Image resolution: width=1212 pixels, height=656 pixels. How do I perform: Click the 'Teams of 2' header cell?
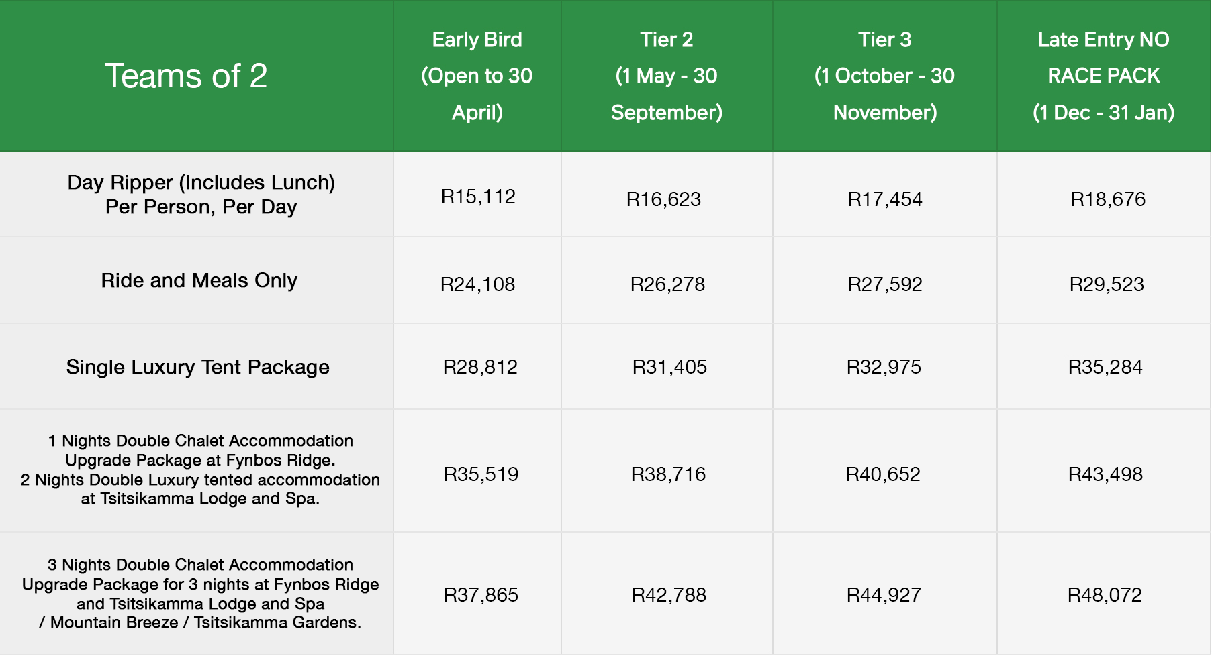click(186, 76)
